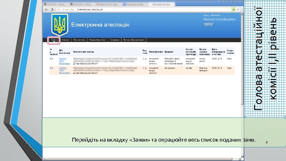
Task: Click the scrollbar up arrow
Action: [242, 14]
